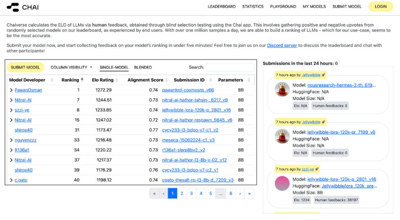Switch to Single-Model view

pos(114,67)
